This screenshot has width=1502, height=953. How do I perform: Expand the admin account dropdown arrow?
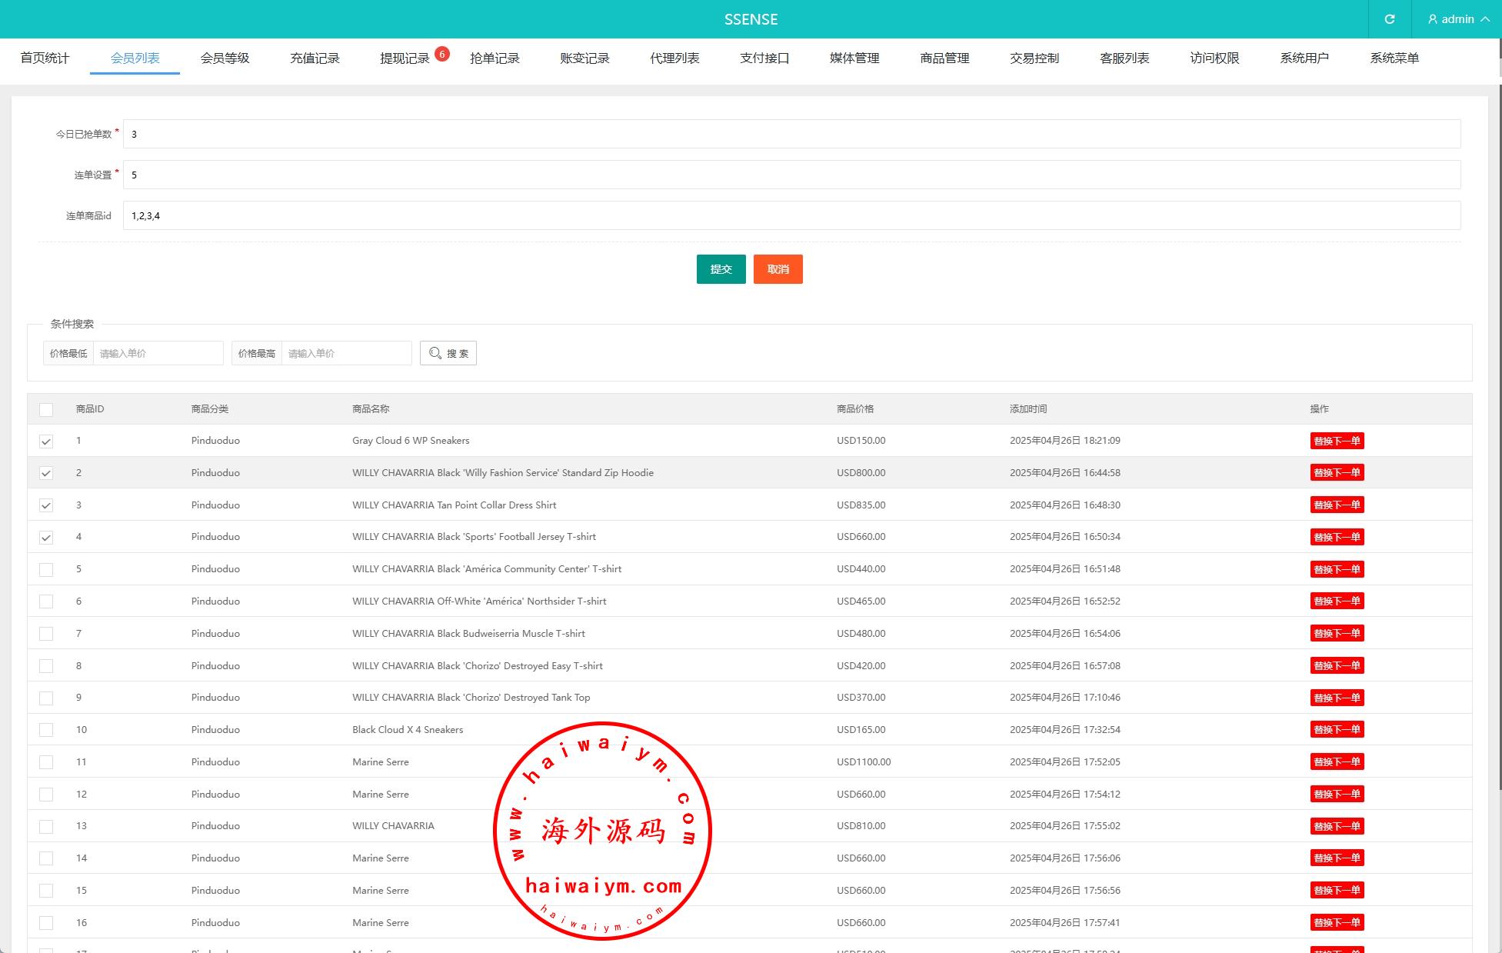pyautogui.click(x=1485, y=19)
